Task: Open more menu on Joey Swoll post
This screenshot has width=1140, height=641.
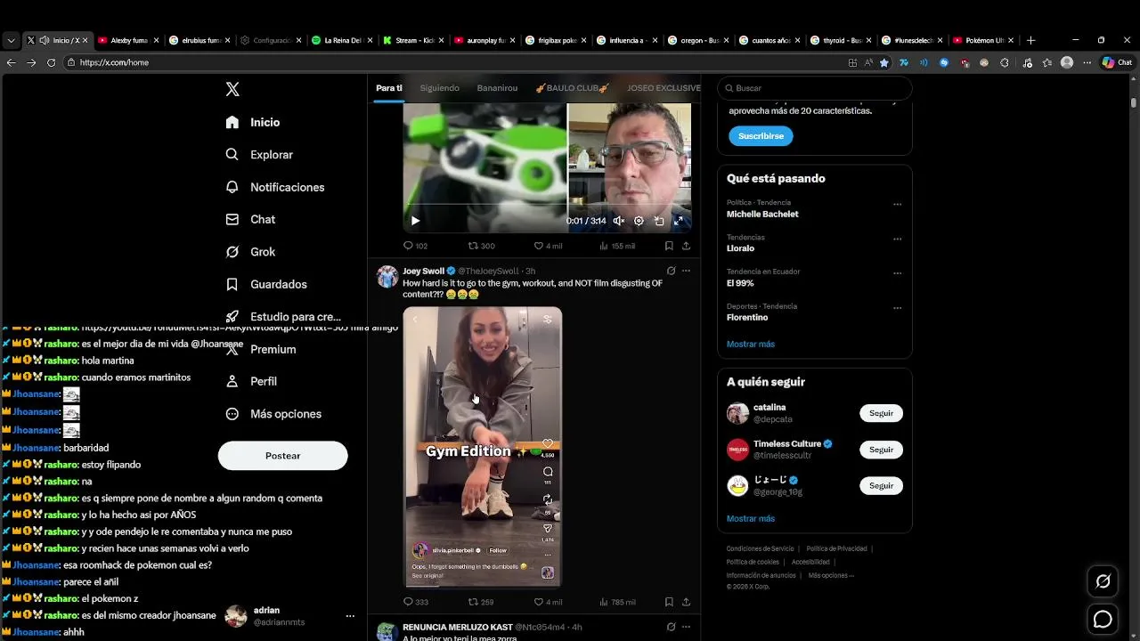Action: (686, 271)
